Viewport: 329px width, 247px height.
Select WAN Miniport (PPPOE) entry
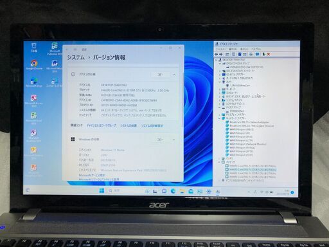pos(240,148)
